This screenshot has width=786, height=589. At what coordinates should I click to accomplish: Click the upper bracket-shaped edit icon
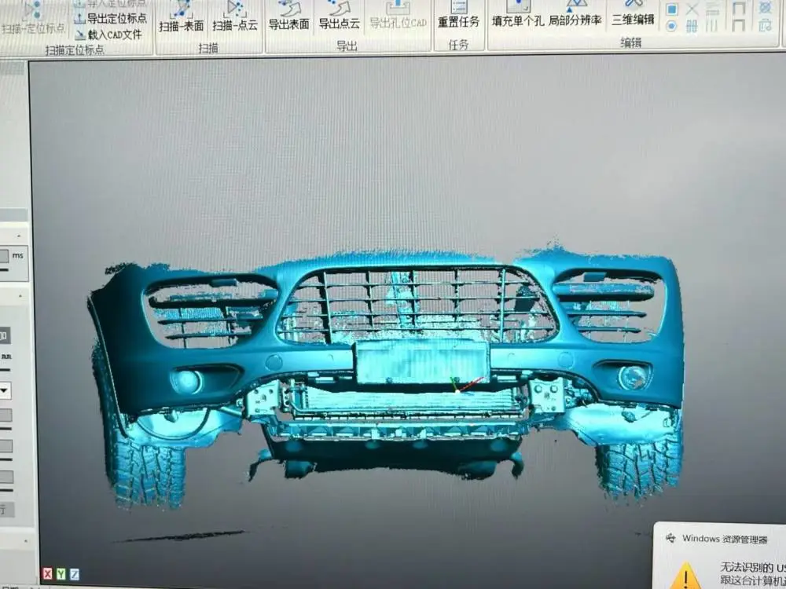[738, 8]
